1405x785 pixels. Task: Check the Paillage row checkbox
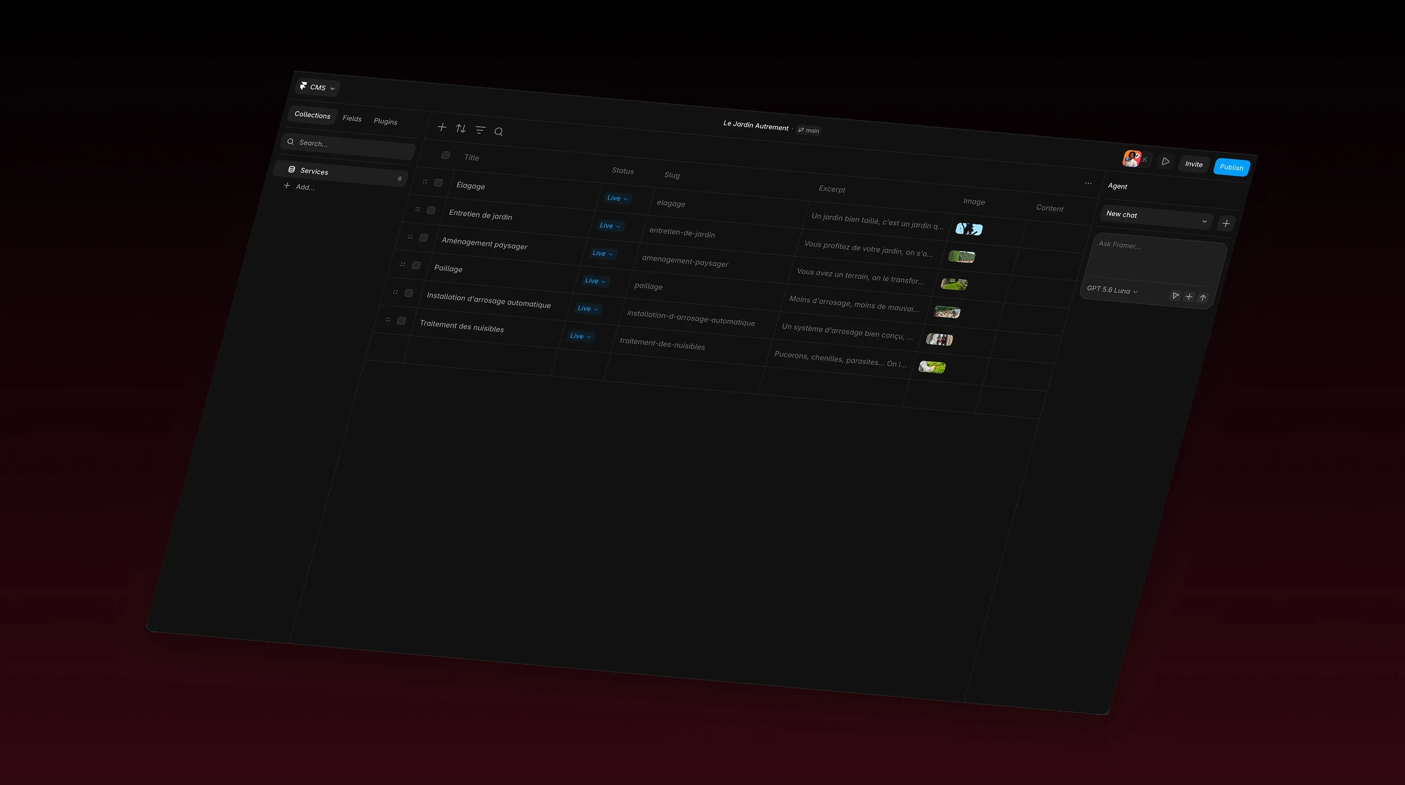(x=416, y=266)
